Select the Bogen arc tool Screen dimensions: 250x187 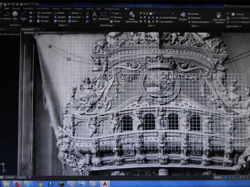(23, 16)
